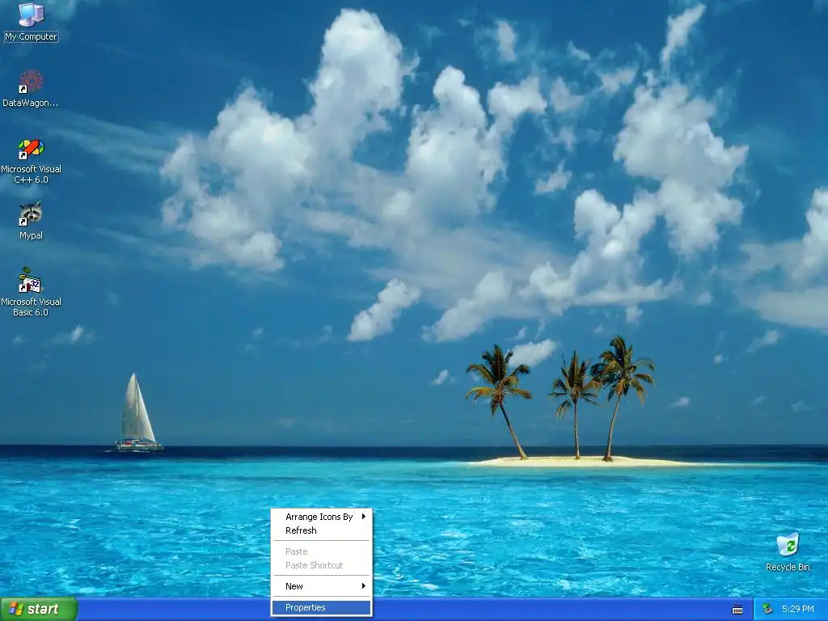Click the disabled Paste Shortcut entry
The width and height of the screenshot is (828, 621).
[x=321, y=565]
